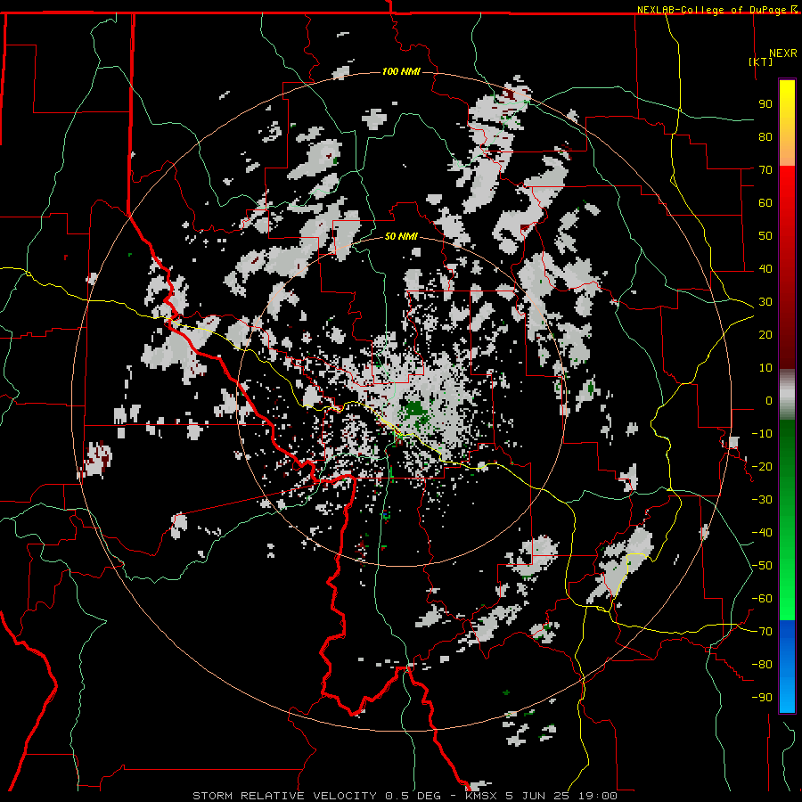Click the 40 value on velocity scale
Viewport: 802px width, 802px height.
(x=765, y=269)
